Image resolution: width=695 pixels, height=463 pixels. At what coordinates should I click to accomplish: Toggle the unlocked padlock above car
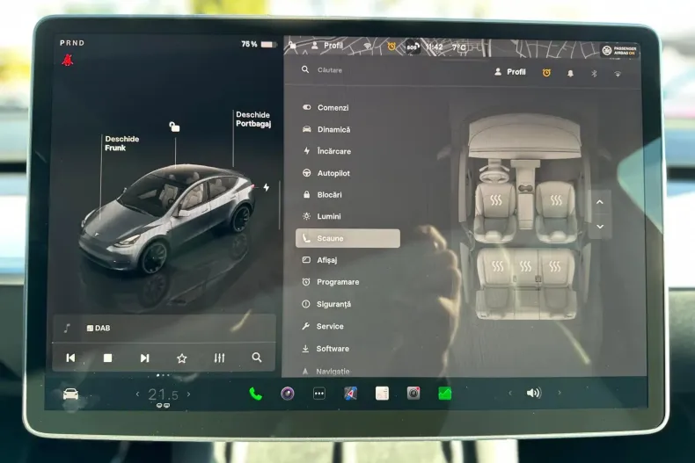pyautogui.click(x=175, y=127)
